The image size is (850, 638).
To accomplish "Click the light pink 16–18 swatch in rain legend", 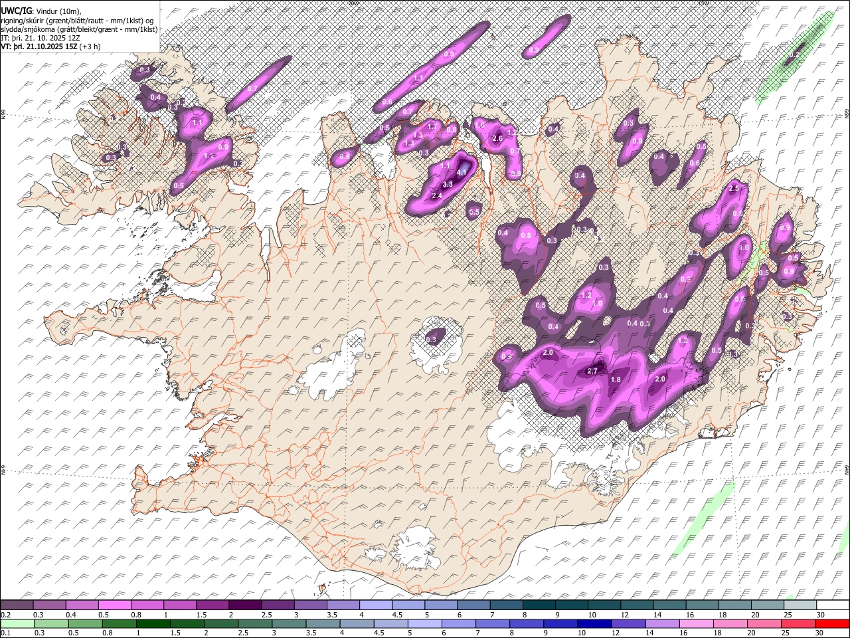I will (696, 624).
